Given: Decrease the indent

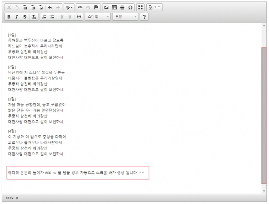Looking at the screenshot, I should (x=61, y=17).
